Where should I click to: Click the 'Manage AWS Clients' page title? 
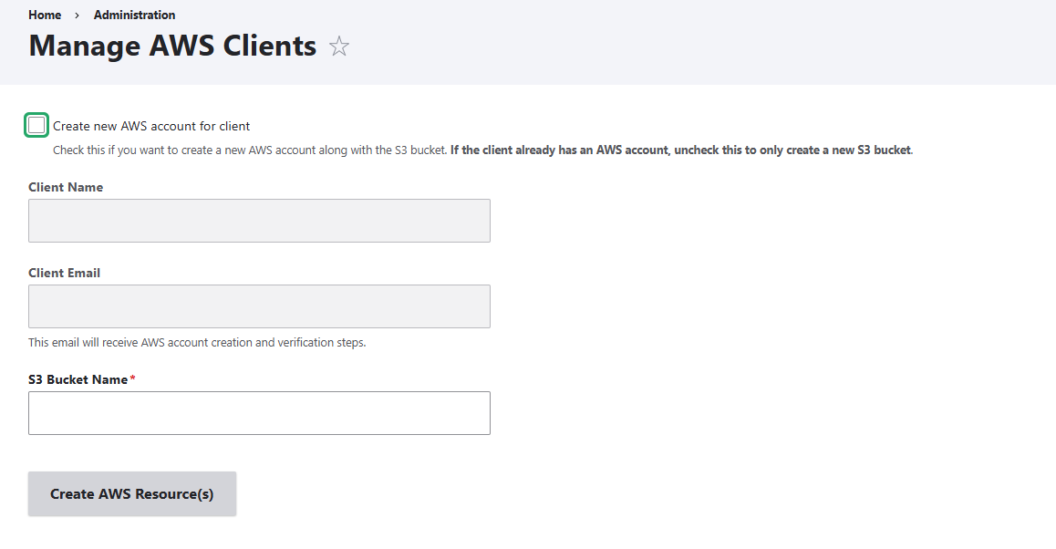[x=172, y=46]
